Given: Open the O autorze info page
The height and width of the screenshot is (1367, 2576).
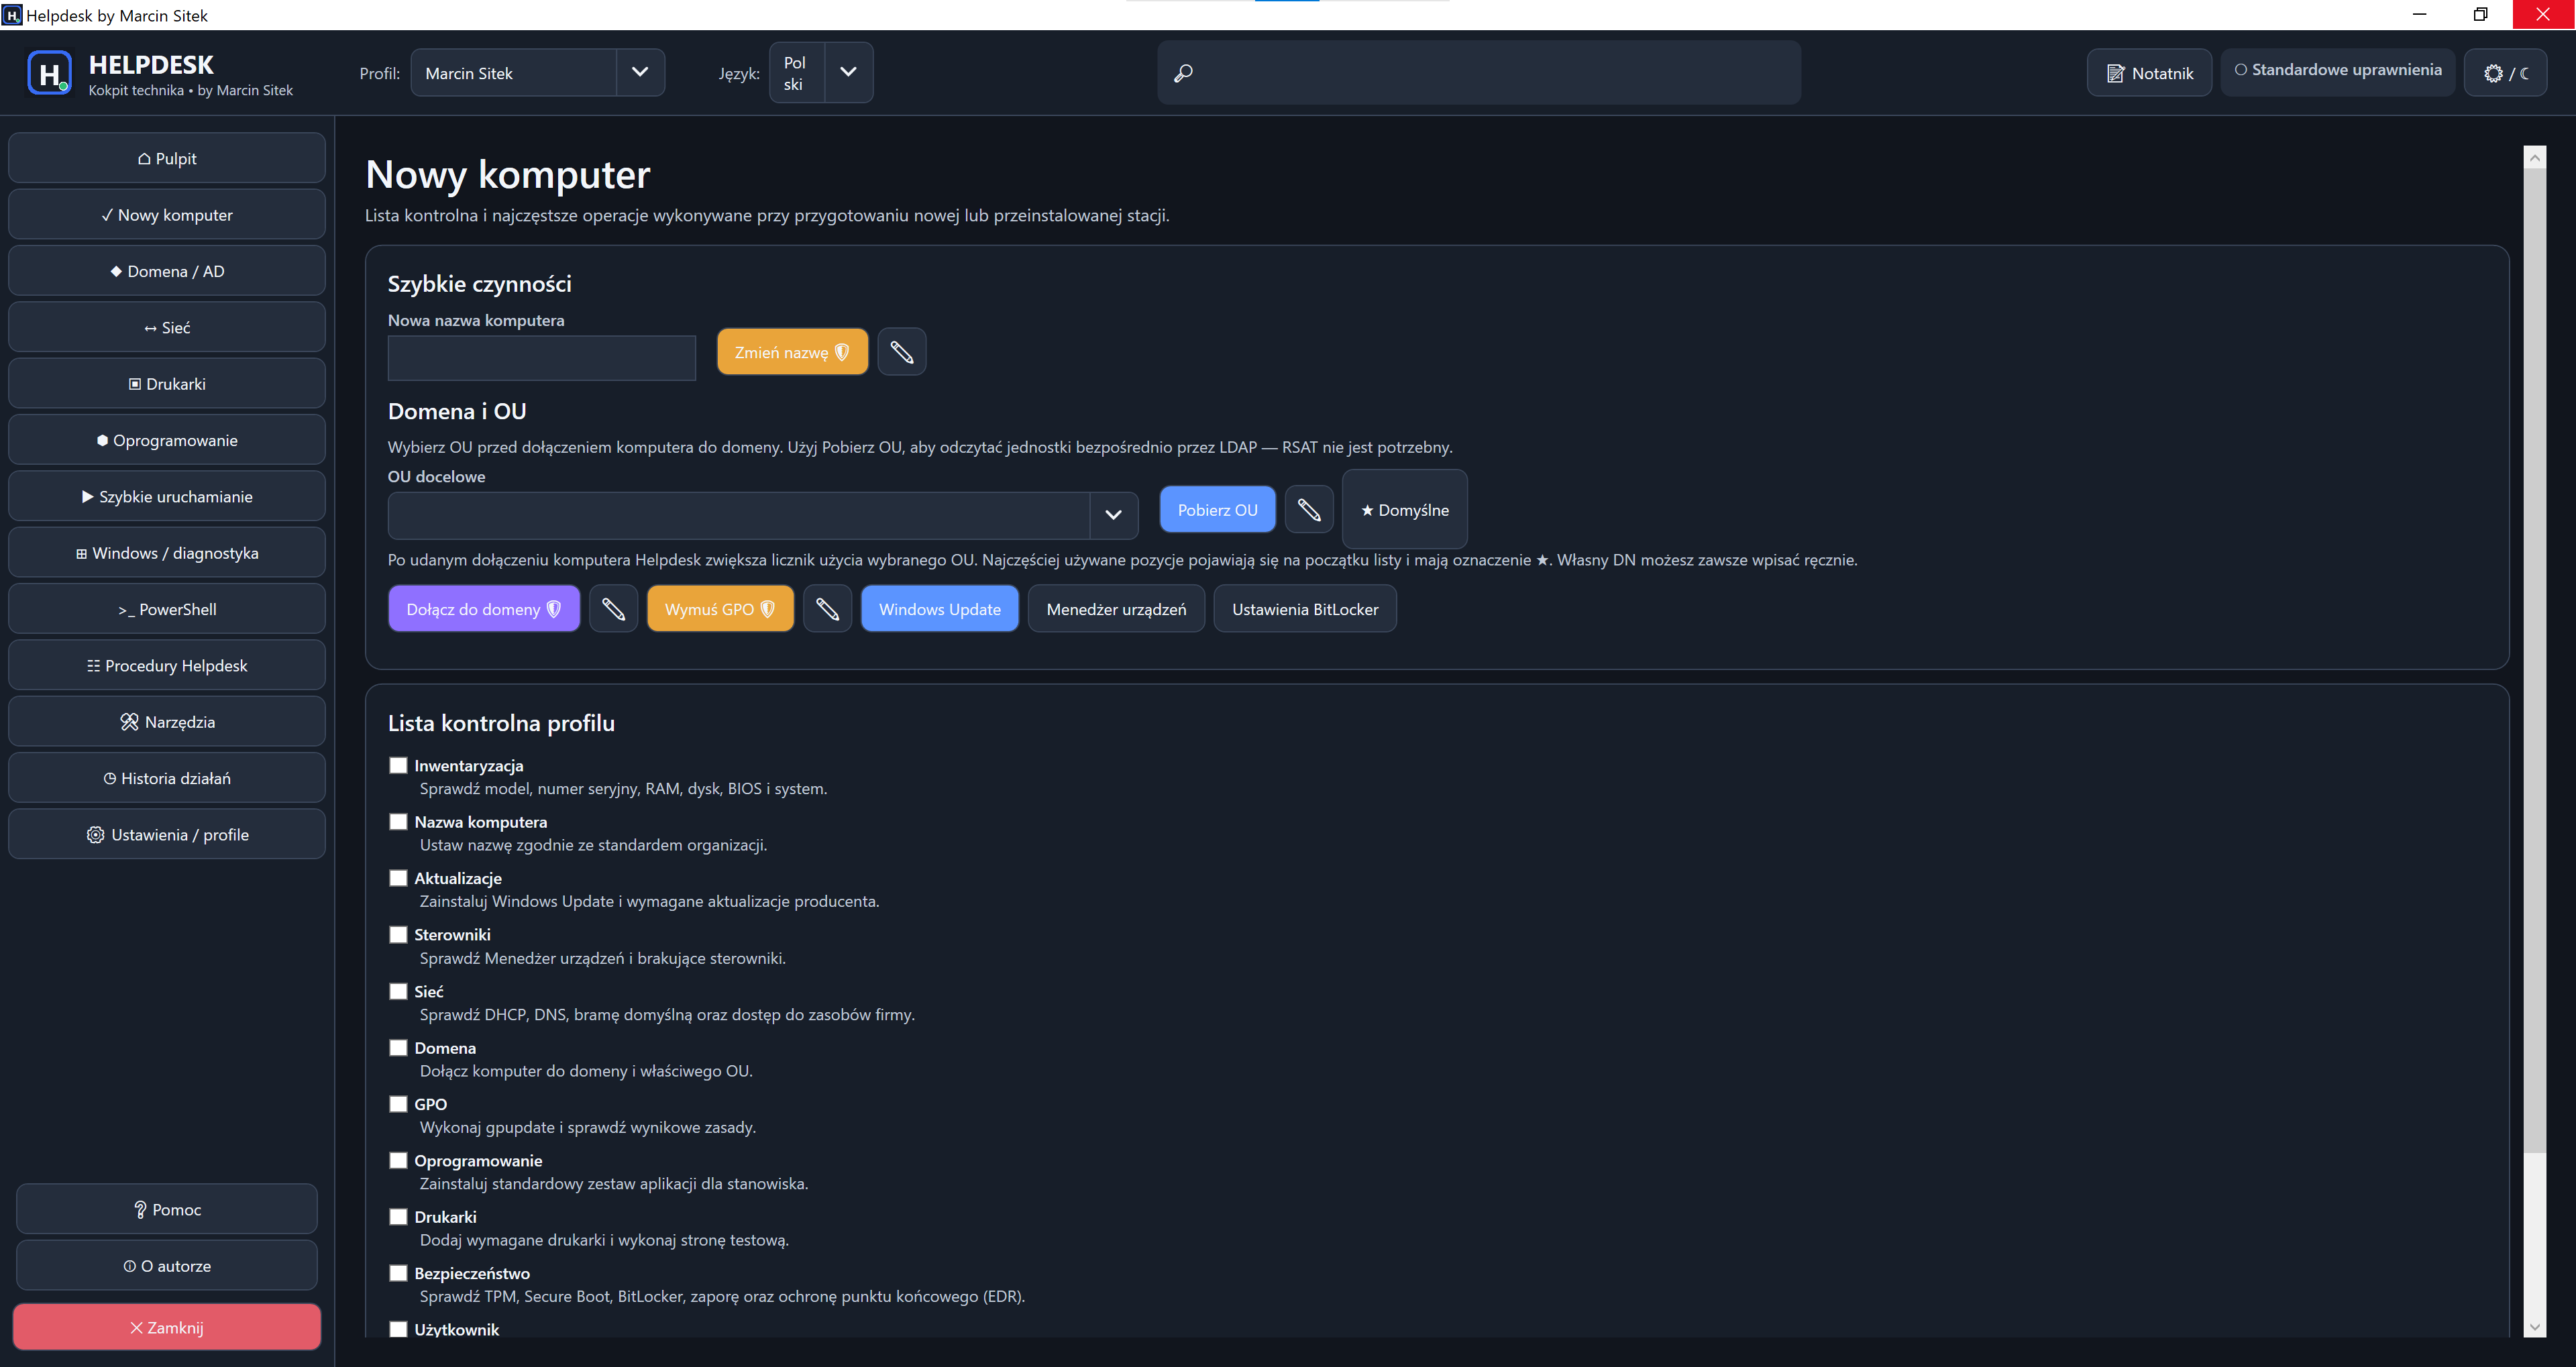Looking at the screenshot, I should tap(167, 1265).
